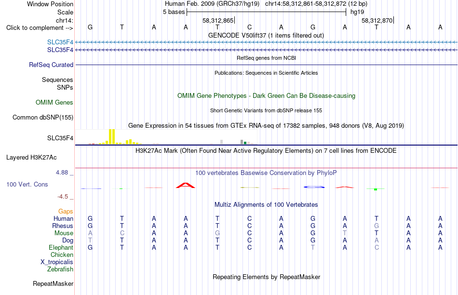Image resolution: width=458 pixels, height=295 pixels.
Task: Click the 5 bases scale label
Action: [174, 12]
